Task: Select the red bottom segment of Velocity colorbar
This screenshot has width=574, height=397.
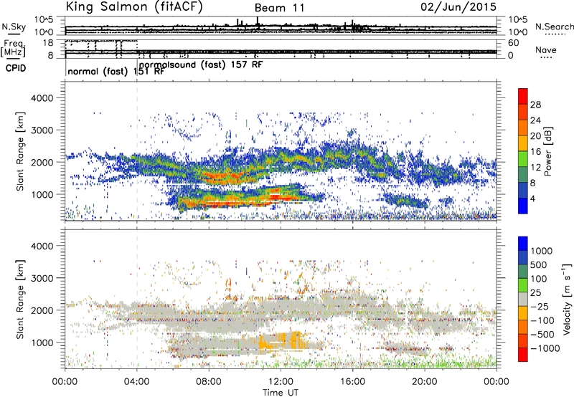Action: pos(523,355)
